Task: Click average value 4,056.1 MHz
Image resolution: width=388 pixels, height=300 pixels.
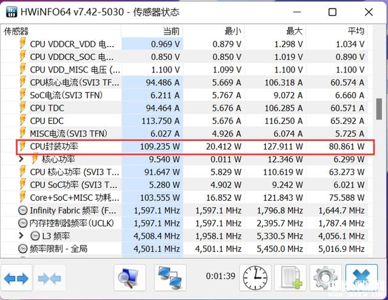Action: 341,236
